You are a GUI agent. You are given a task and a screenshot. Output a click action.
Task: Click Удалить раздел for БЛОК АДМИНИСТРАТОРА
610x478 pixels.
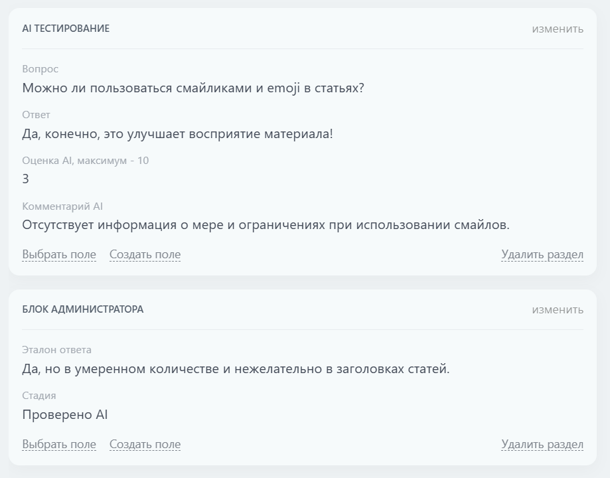tap(542, 444)
